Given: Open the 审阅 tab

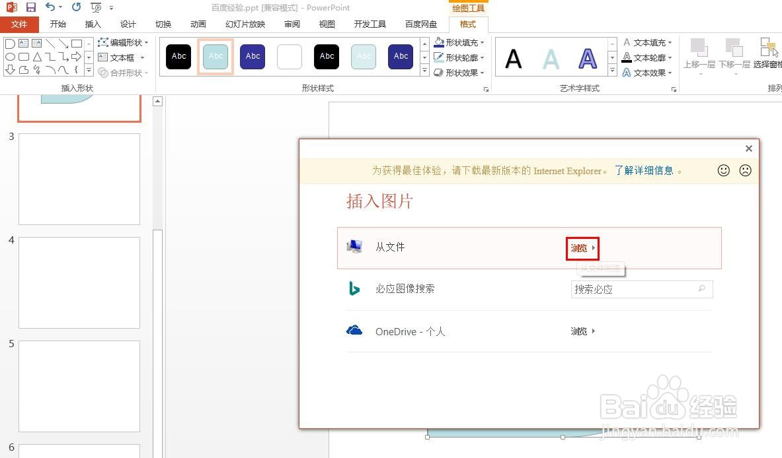Looking at the screenshot, I should [292, 24].
